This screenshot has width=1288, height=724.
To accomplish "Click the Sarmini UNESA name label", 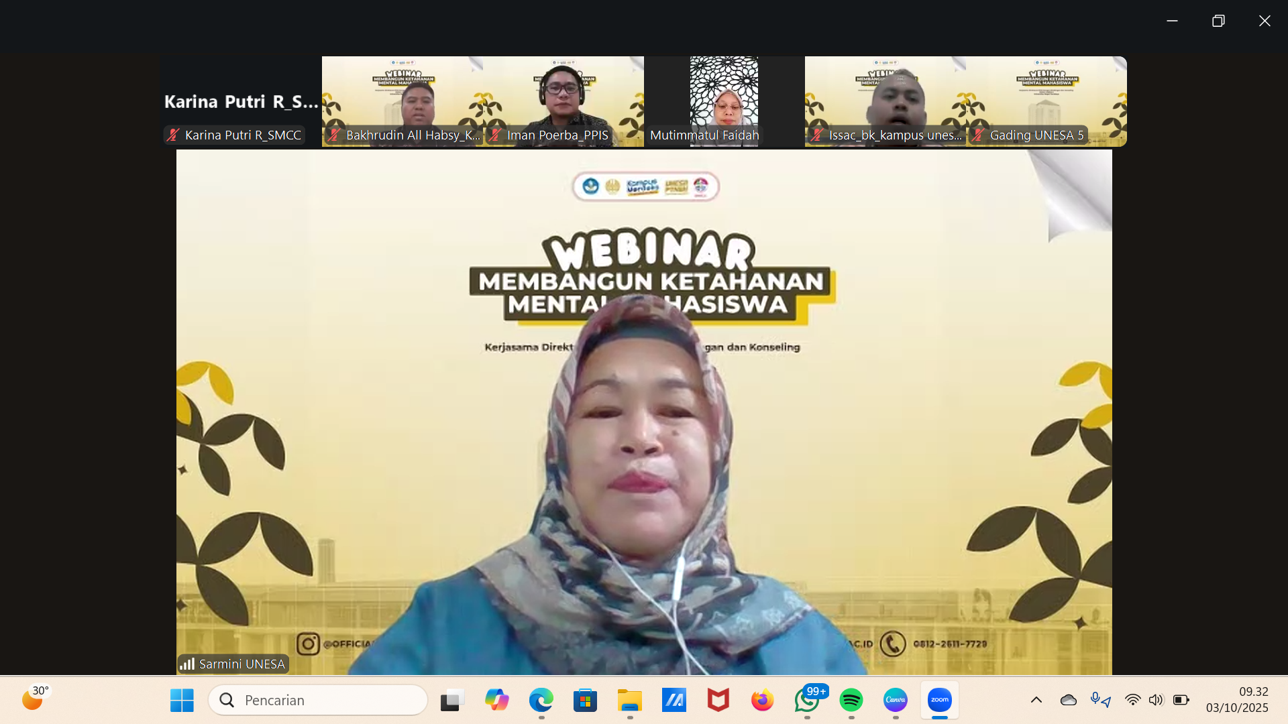I will 241,664.
